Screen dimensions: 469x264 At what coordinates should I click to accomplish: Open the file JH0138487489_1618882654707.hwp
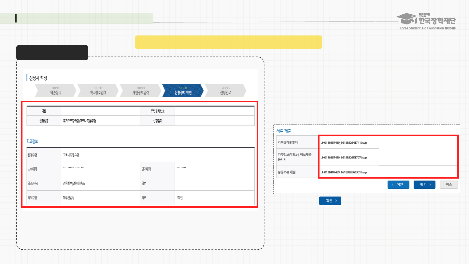[x=344, y=157]
